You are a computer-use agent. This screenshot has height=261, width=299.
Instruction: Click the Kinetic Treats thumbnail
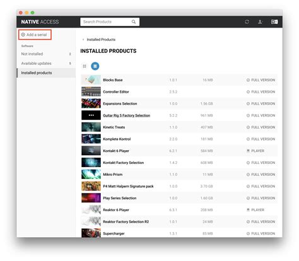click(x=91, y=127)
